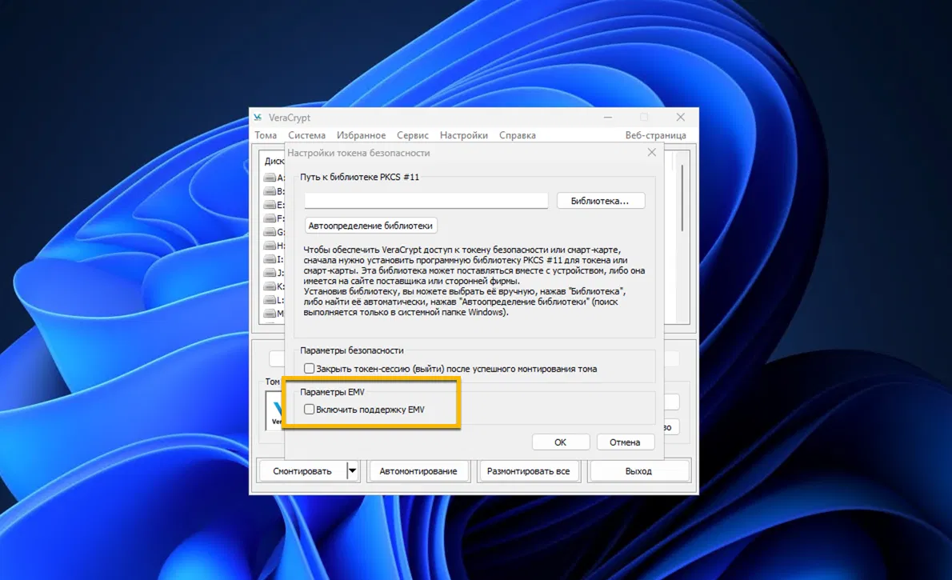Click the VeraCrypt title bar logo icon

pos(258,118)
